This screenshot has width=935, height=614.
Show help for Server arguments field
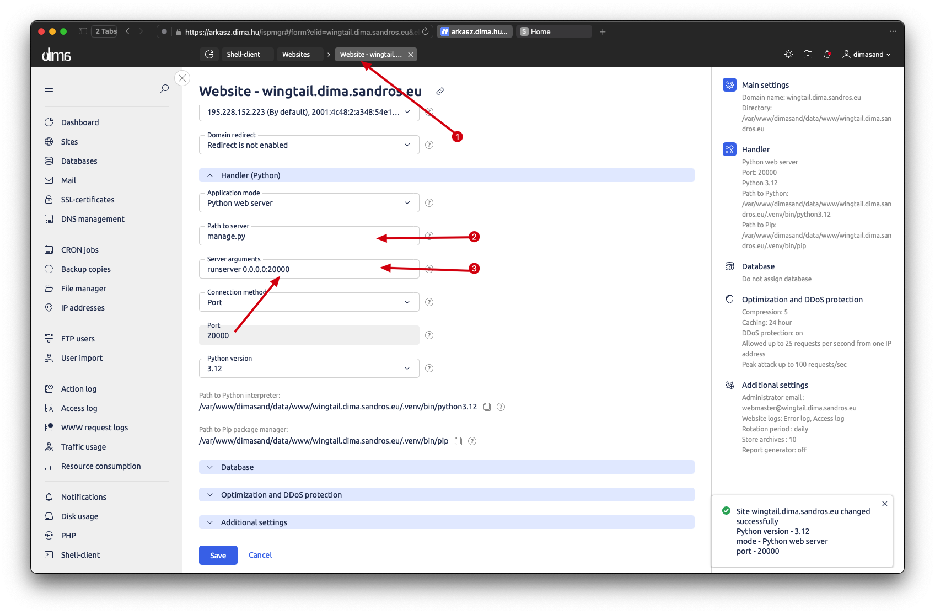(x=429, y=269)
